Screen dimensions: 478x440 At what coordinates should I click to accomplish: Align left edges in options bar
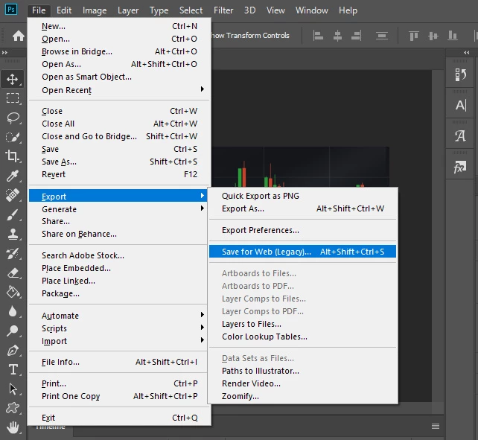(x=318, y=36)
